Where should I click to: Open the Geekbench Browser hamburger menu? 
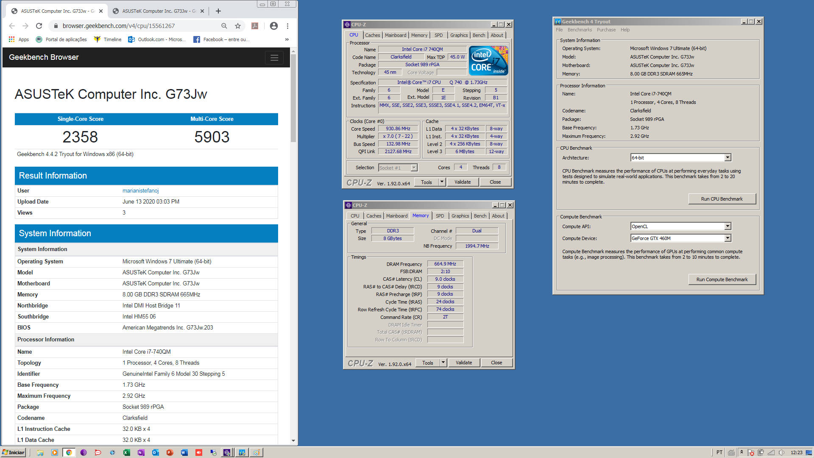(274, 58)
